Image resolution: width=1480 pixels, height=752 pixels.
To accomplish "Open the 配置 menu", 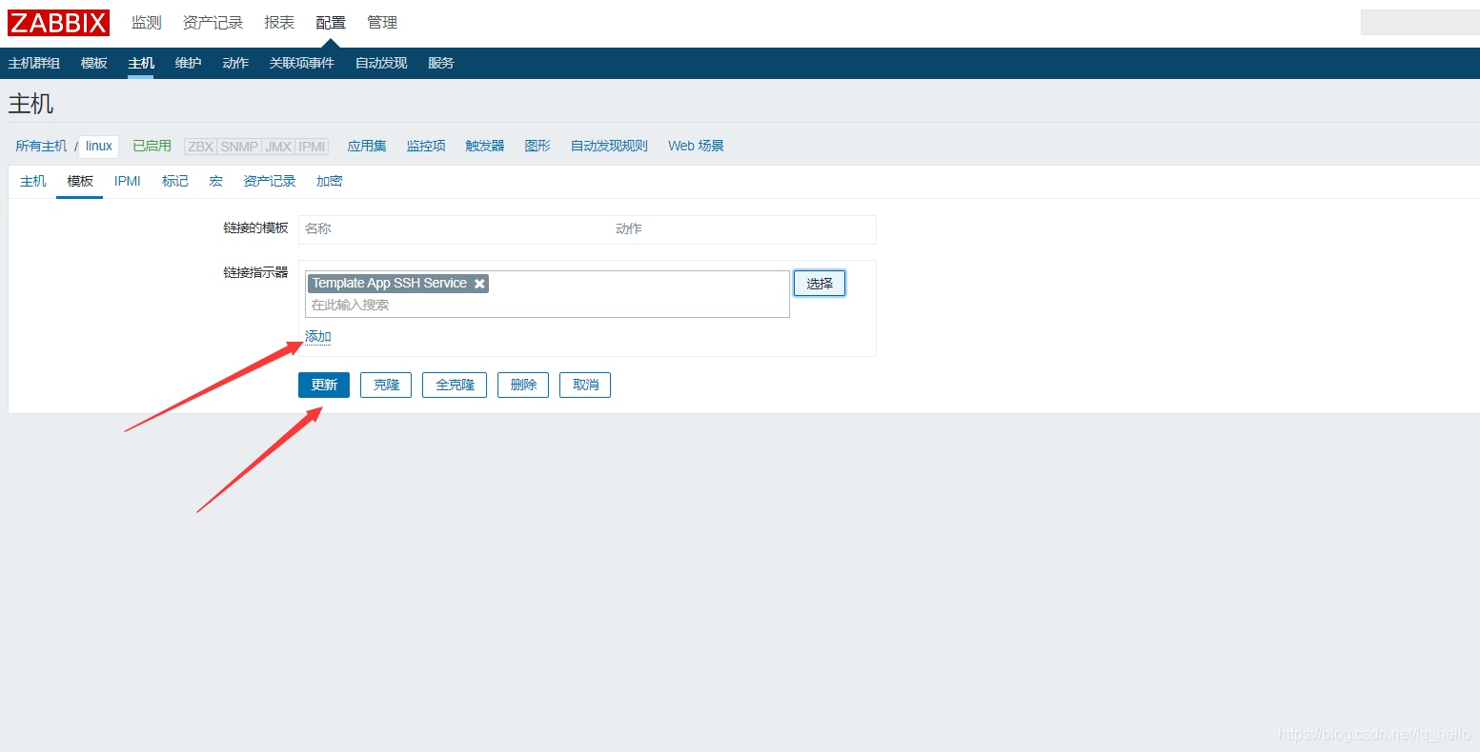I will 331,23.
